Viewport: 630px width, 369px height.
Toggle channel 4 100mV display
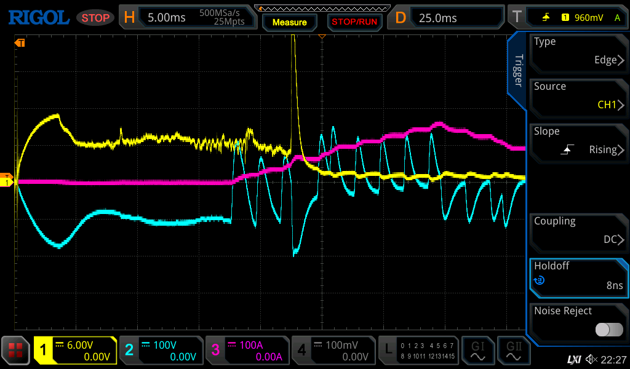pyautogui.click(x=333, y=351)
